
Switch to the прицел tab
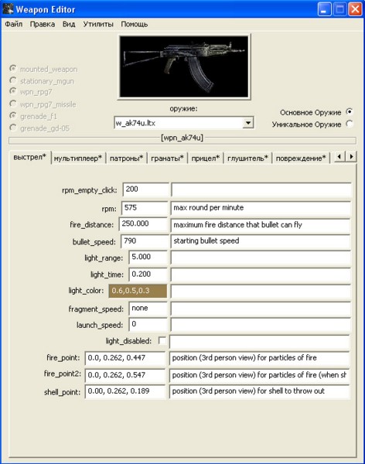pyautogui.click(x=206, y=159)
